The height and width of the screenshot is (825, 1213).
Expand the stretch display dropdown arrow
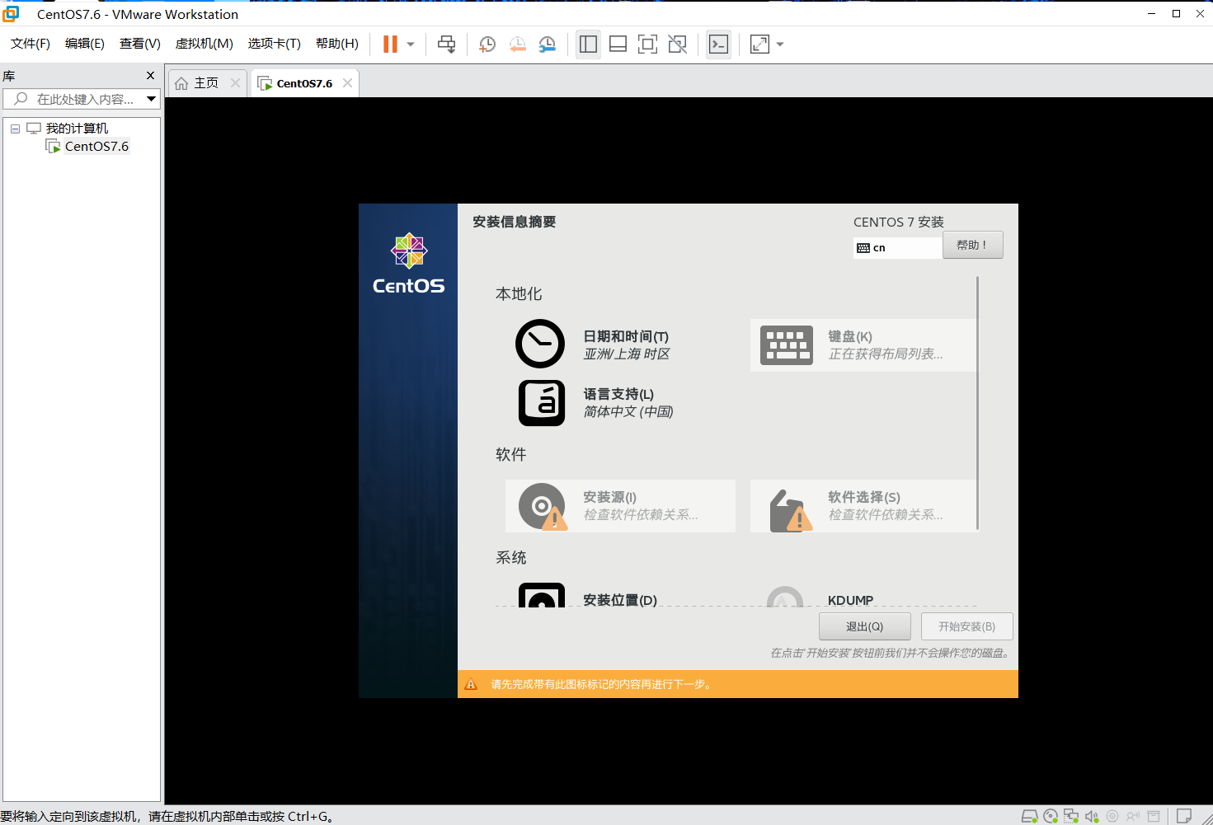pos(780,45)
